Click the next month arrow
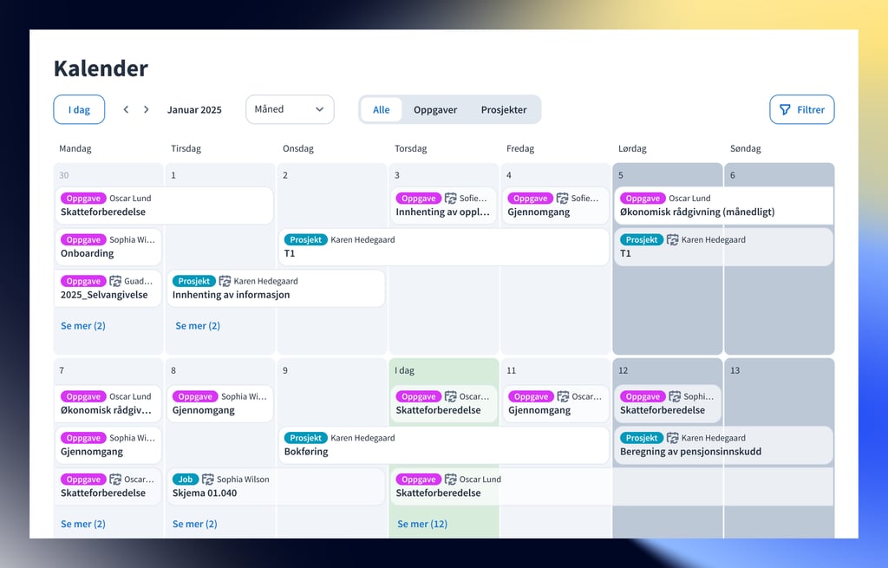The height and width of the screenshot is (568, 888). [147, 109]
